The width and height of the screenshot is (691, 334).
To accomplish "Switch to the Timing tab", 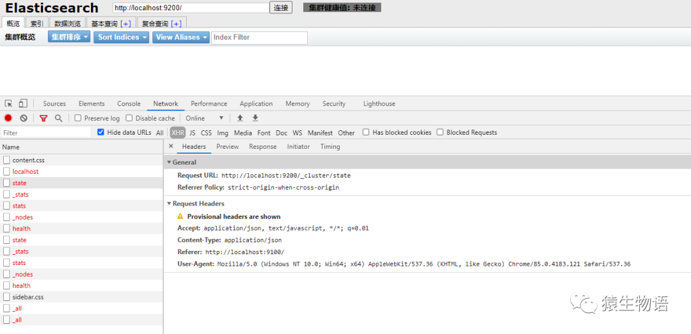I will pos(330,146).
